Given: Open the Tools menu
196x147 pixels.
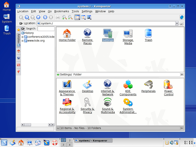Looking at the screenshot, I should pyautogui.click(x=75, y=11).
